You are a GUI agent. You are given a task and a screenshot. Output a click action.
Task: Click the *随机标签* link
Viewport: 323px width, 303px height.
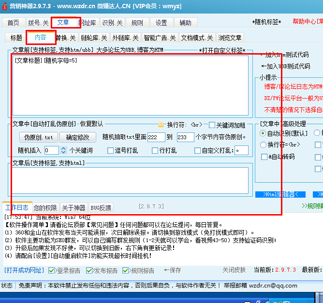[266, 22]
